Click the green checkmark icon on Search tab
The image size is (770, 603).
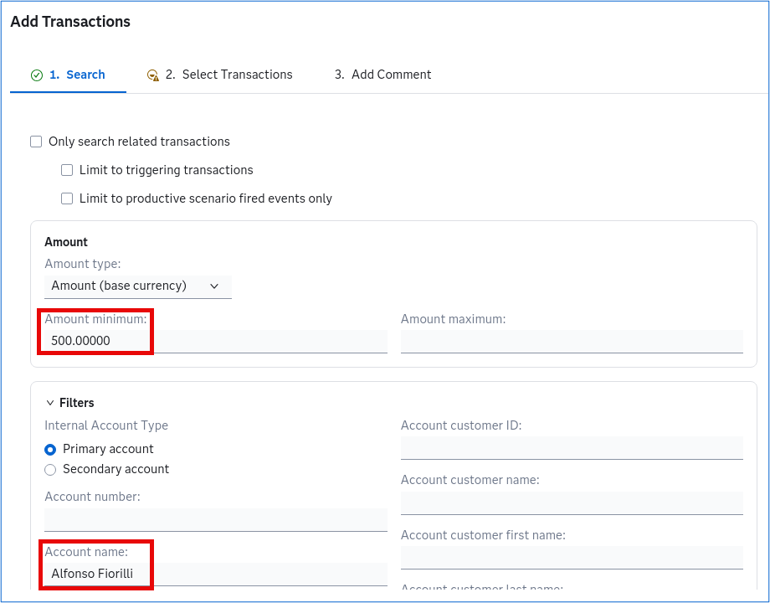pyautogui.click(x=36, y=75)
